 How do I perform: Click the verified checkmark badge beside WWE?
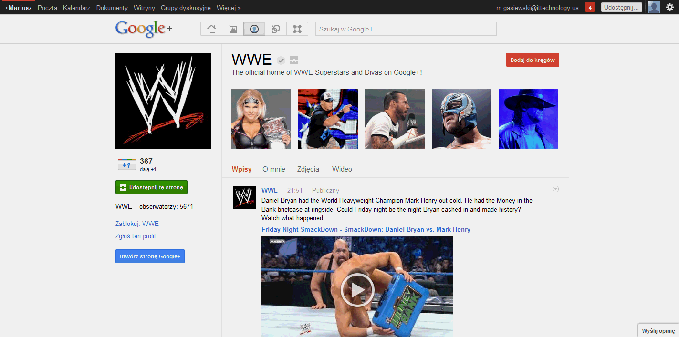click(281, 61)
